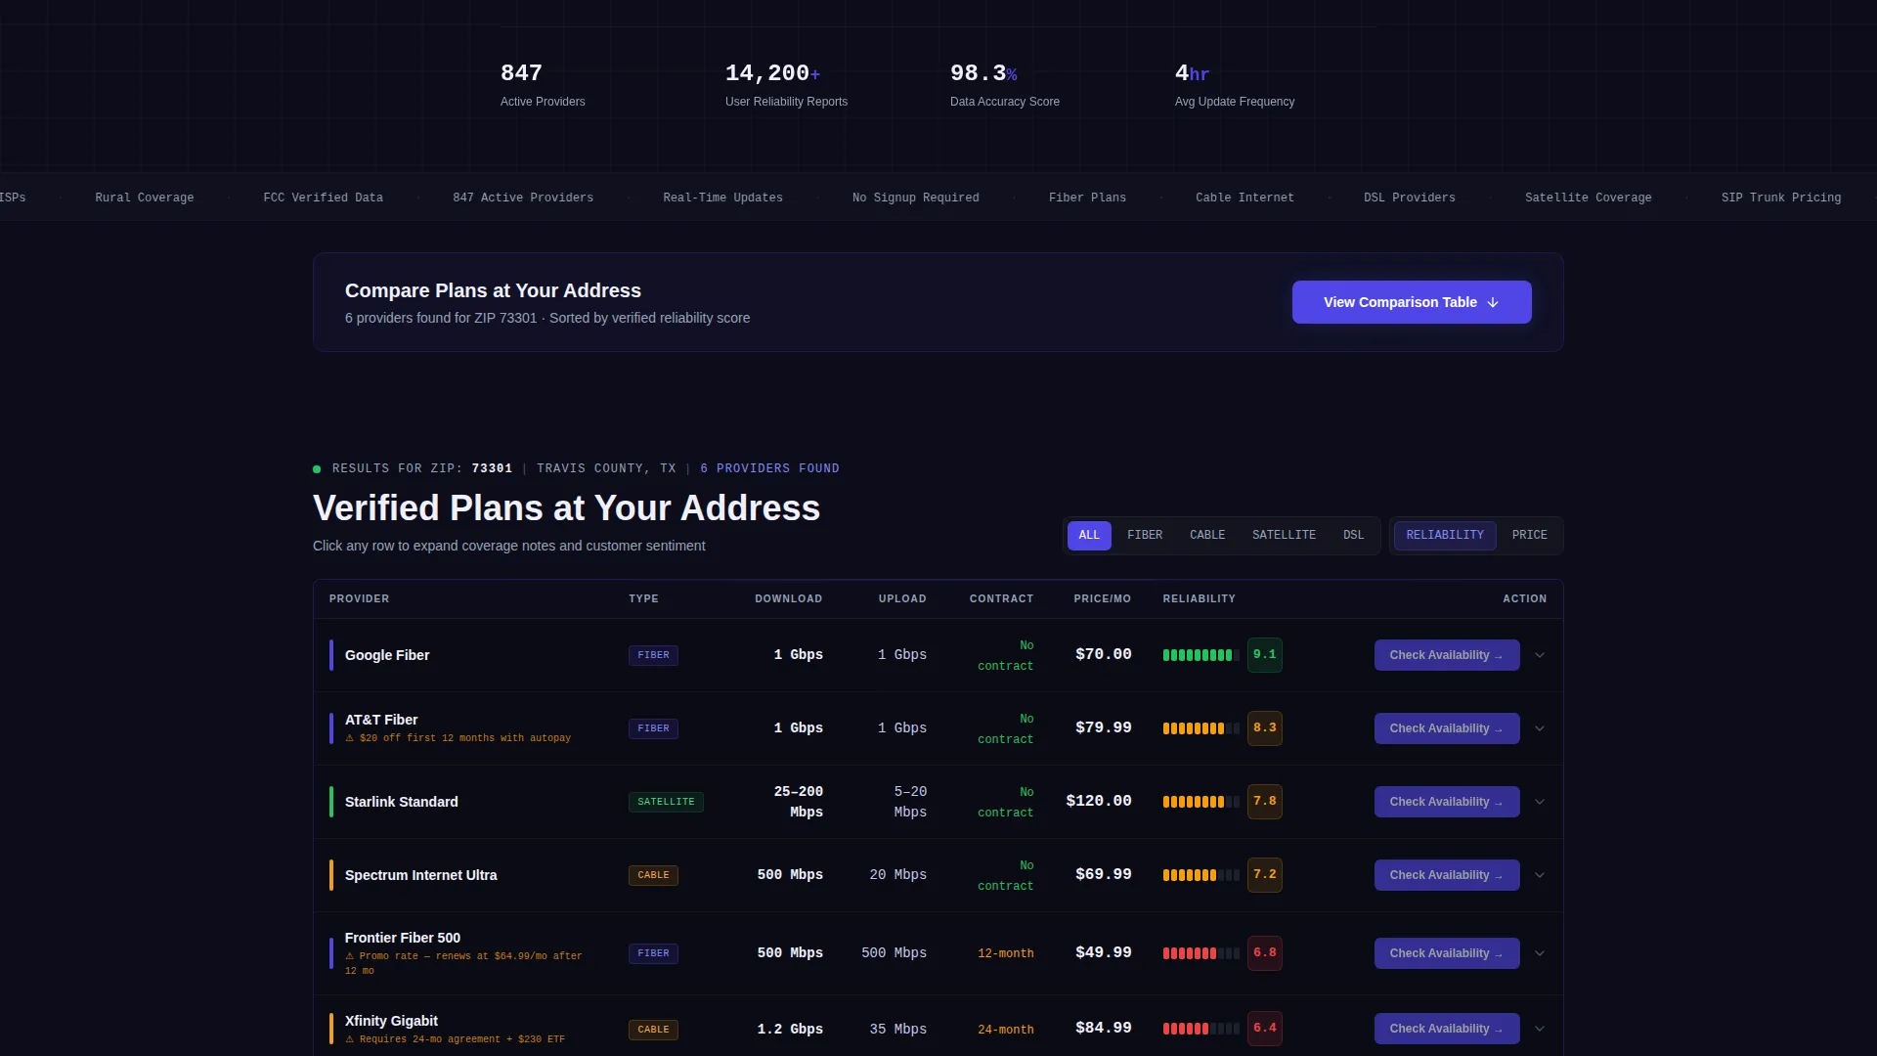Image resolution: width=1877 pixels, height=1056 pixels.
Task: Click the 7.2 reliability score badge
Action: (x=1265, y=875)
